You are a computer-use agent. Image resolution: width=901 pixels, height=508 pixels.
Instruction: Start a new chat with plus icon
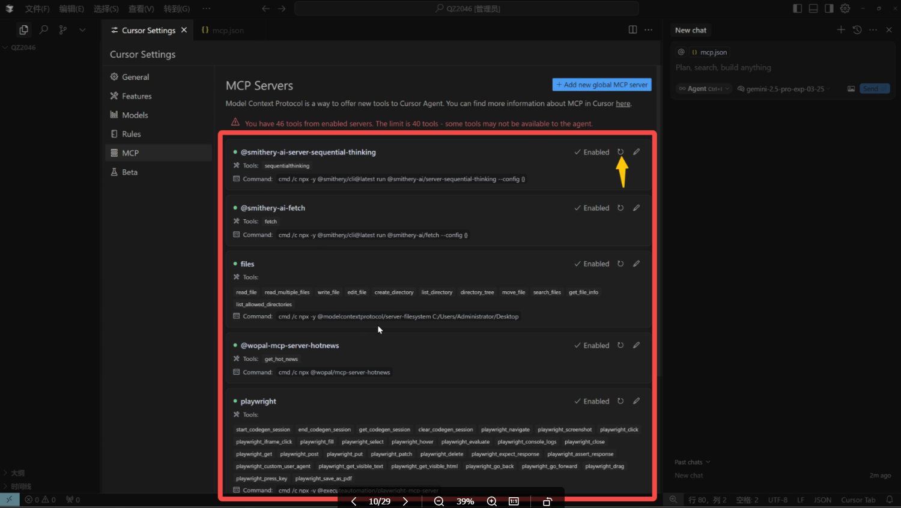point(841,30)
